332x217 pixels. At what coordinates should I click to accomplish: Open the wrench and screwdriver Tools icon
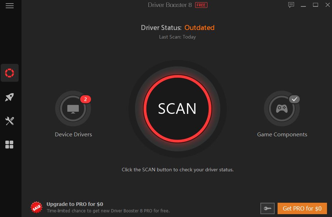(x=10, y=121)
